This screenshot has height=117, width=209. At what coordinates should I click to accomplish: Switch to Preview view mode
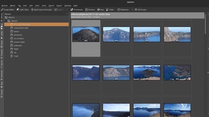90,10
